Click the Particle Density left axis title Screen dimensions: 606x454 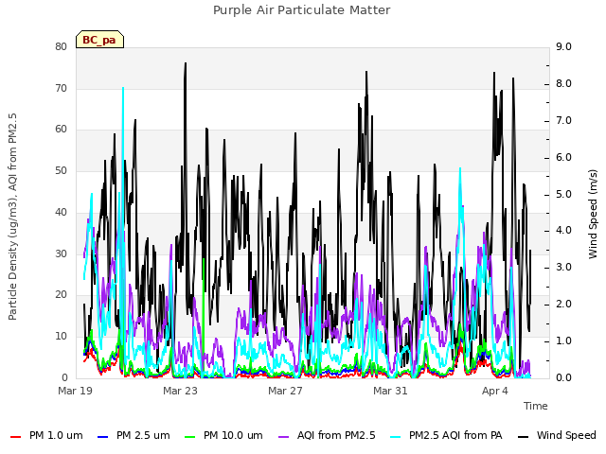pyautogui.click(x=12, y=217)
